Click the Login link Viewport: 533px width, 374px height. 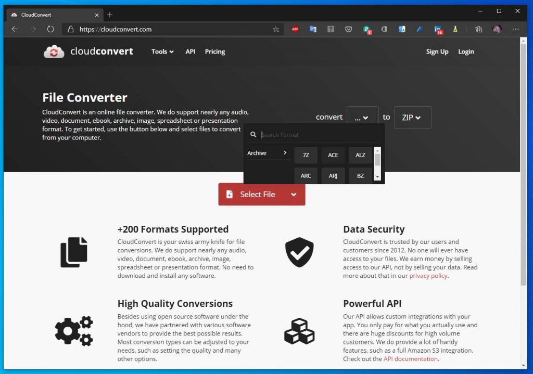(x=466, y=51)
